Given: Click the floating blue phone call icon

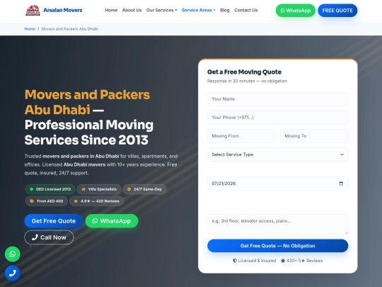Looking at the screenshot, I should click(x=13, y=273).
